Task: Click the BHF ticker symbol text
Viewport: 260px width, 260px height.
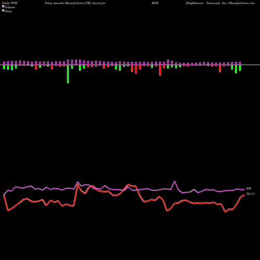Action: [155, 3]
